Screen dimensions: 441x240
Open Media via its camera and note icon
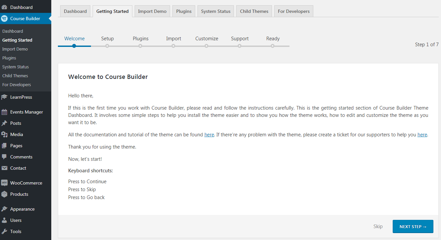[x=4, y=134]
